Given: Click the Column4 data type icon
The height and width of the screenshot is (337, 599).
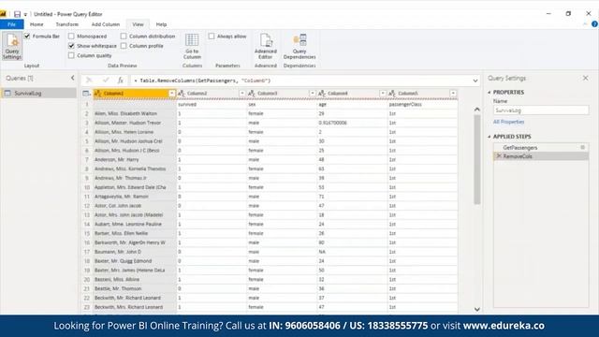Looking at the screenshot, I should 322,94.
